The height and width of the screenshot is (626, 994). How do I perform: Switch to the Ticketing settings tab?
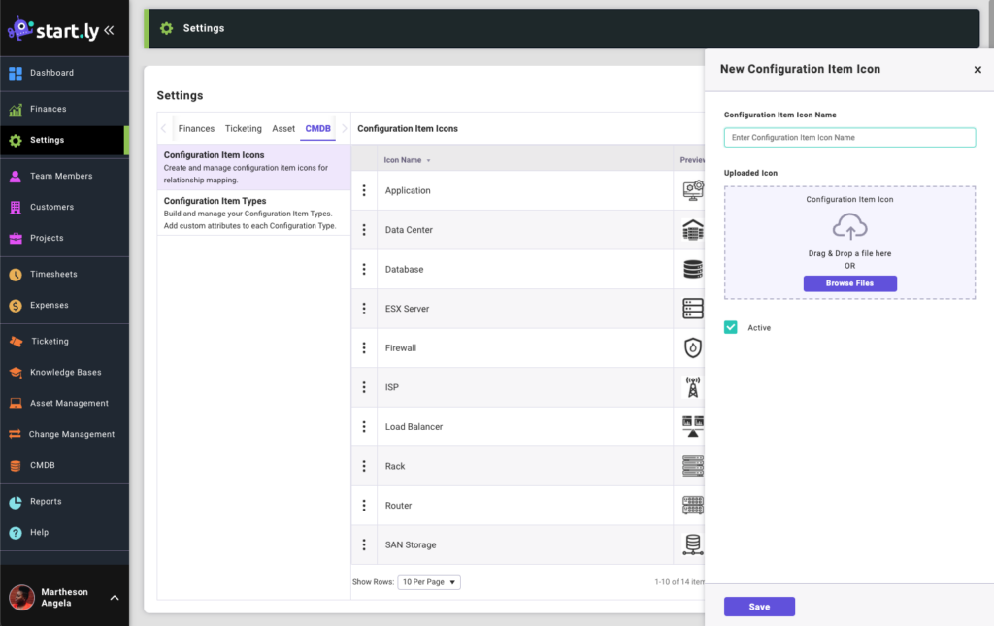243,128
